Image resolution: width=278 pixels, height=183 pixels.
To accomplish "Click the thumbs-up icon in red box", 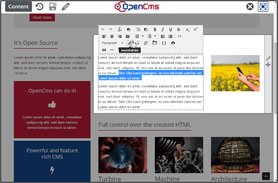I will 52,105.
